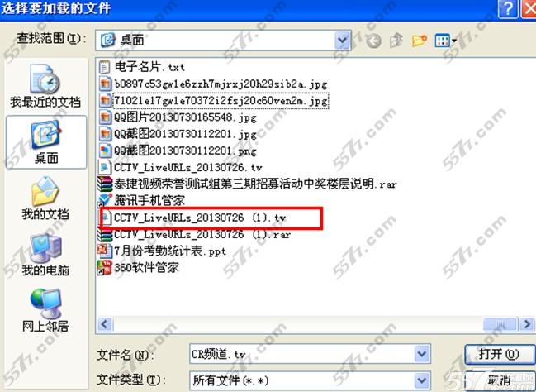Select the Desktop (桌面) sidebar shortcut

pyautogui.click(x=46, y=142)
